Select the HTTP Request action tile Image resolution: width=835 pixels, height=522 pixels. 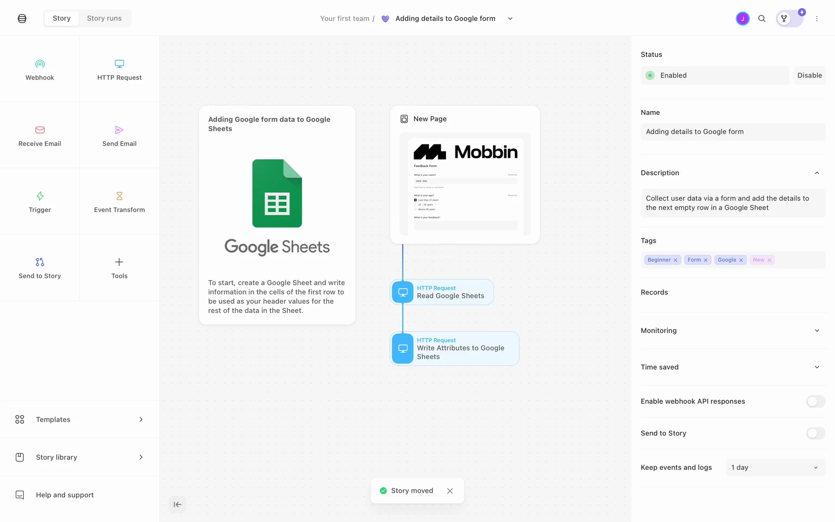(x=119, y=70)
